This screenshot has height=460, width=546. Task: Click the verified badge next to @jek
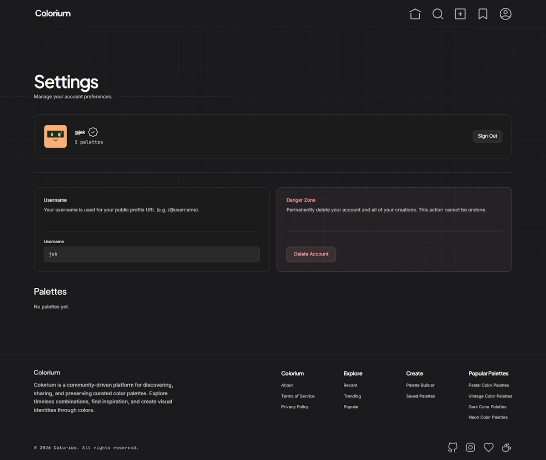point(93,132)
